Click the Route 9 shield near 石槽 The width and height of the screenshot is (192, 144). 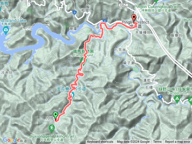click(160, 97)
